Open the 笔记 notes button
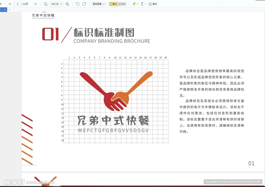The width and height of the screenshot is (265, 187). pos(153,4)
